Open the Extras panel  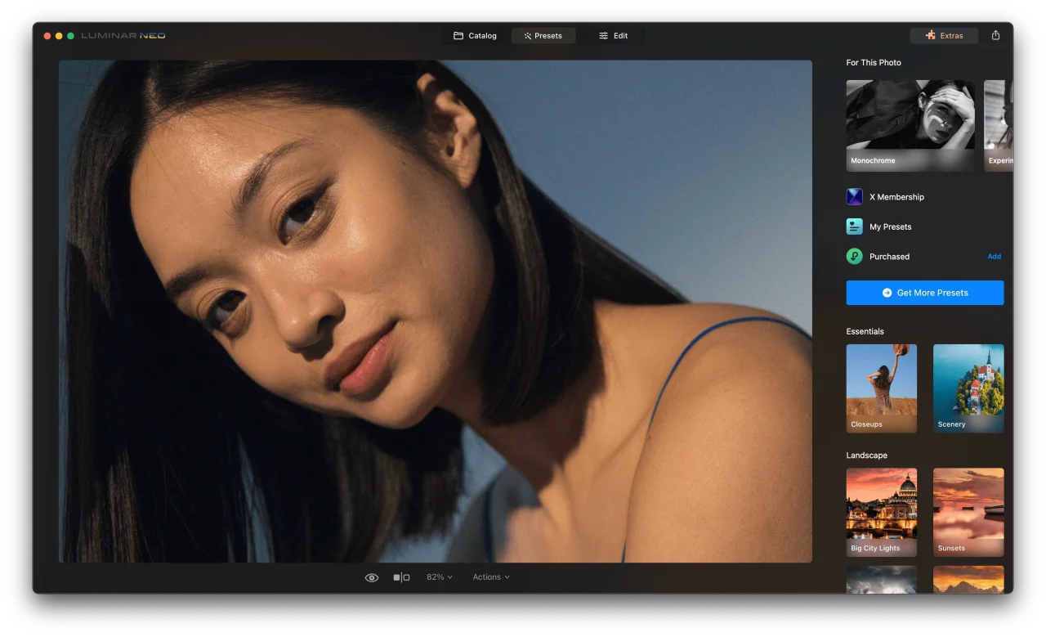coord(944,36)
